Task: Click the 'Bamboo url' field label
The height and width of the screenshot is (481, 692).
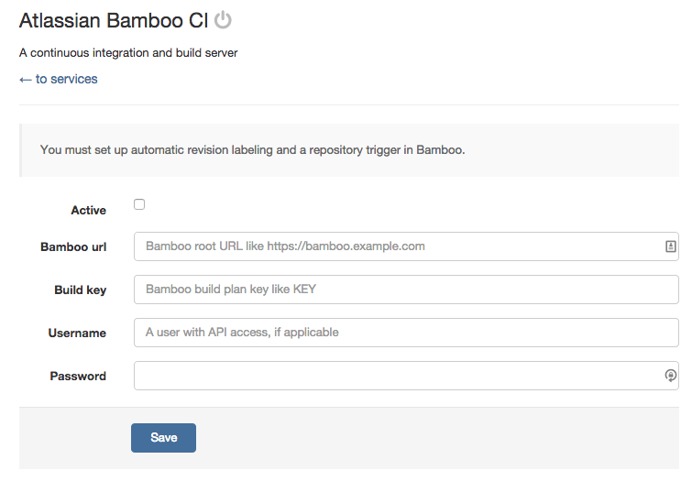Action: click(73, 247)
